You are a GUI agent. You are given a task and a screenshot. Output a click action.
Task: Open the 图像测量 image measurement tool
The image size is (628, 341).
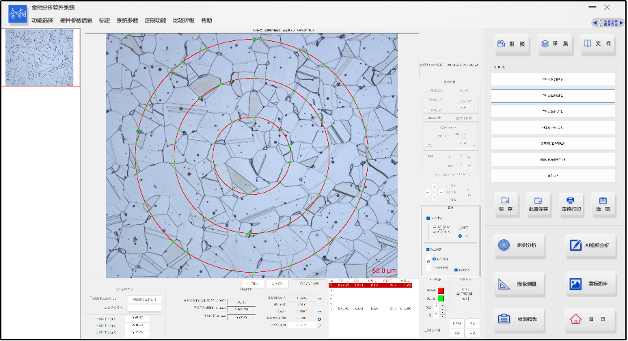520,283
